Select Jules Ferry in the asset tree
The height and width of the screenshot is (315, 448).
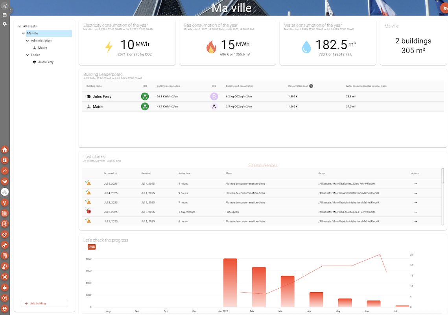[x=46, y=62]
